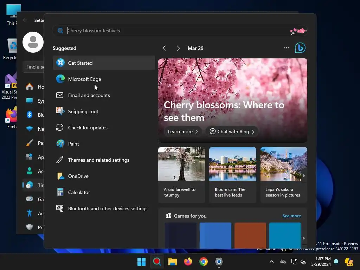Image resolution: width=360 pixels, height=270 pixels.
Task: Click Find a setting box in Settings
Action: pos(33,67)
